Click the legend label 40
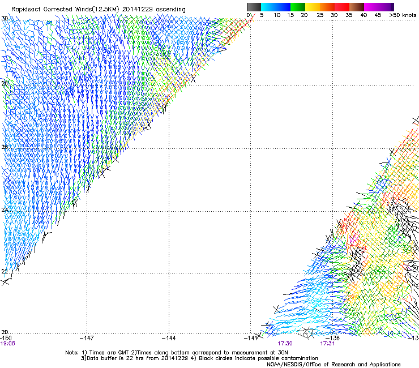The width and height of the screenshot is (419, 368). coord(364,15)
